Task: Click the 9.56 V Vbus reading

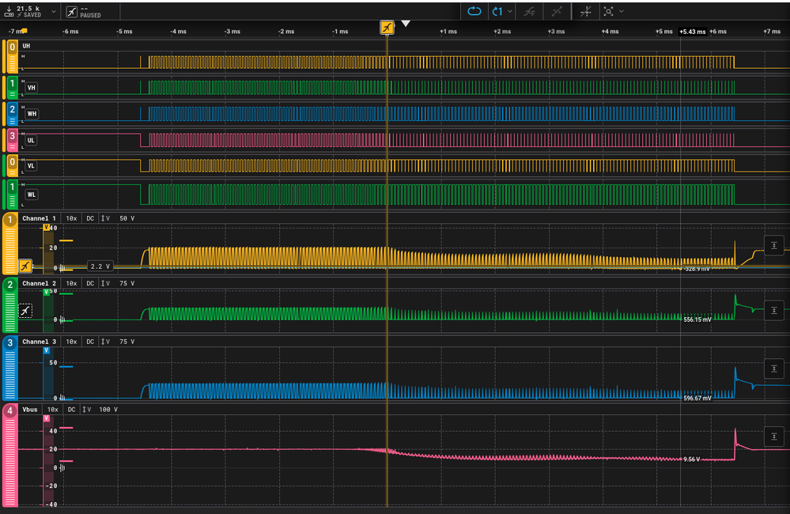Action: (x=692, y=459)
